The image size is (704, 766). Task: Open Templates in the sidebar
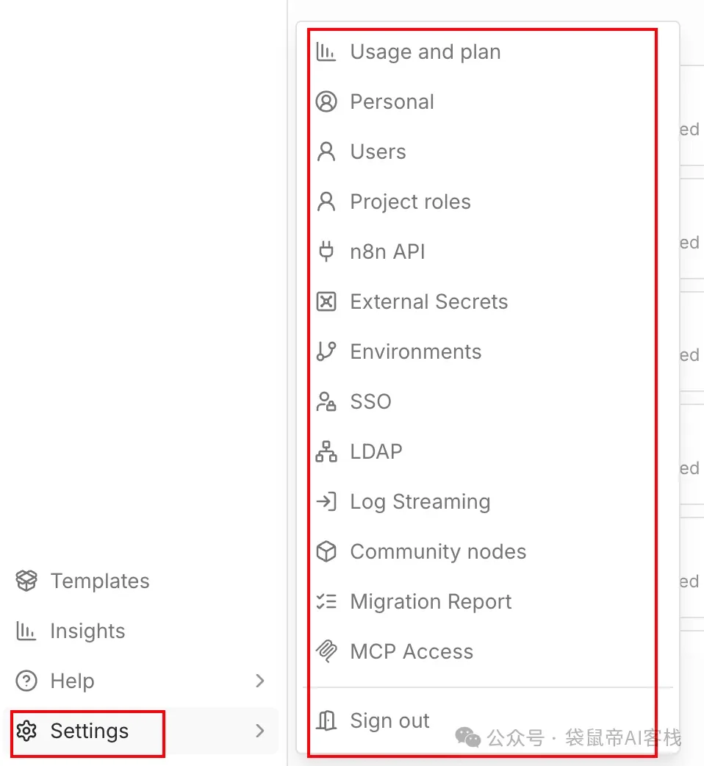[x=99, y=581]
